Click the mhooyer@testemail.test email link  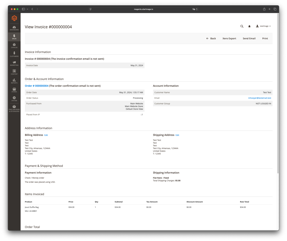pyautogui.click(x=259, y=98)
